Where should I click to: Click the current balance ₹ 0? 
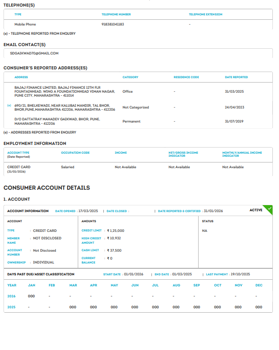tap(110, 258)
